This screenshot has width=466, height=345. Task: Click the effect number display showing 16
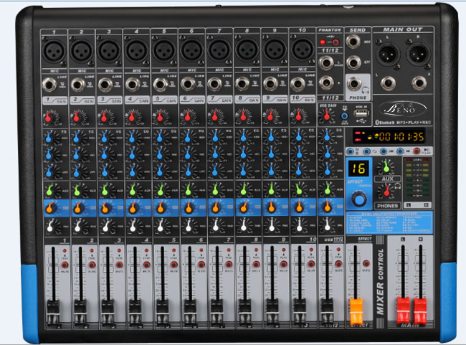pyautogui.click(x=357, y=169)
